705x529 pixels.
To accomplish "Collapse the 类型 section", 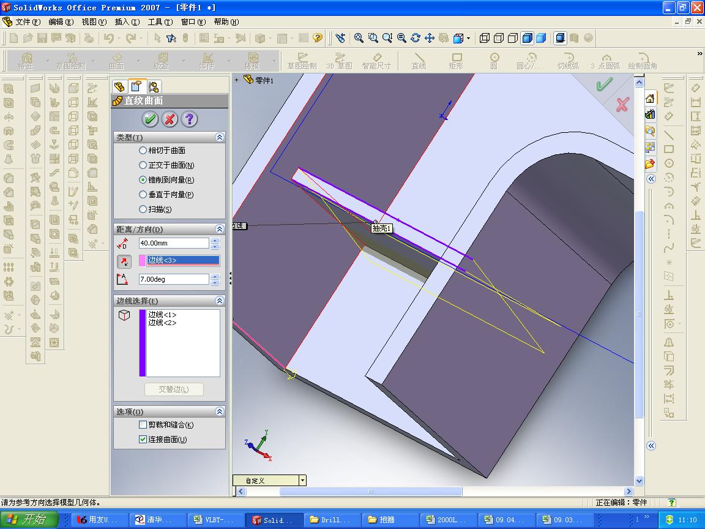I will tap(220, 137).
